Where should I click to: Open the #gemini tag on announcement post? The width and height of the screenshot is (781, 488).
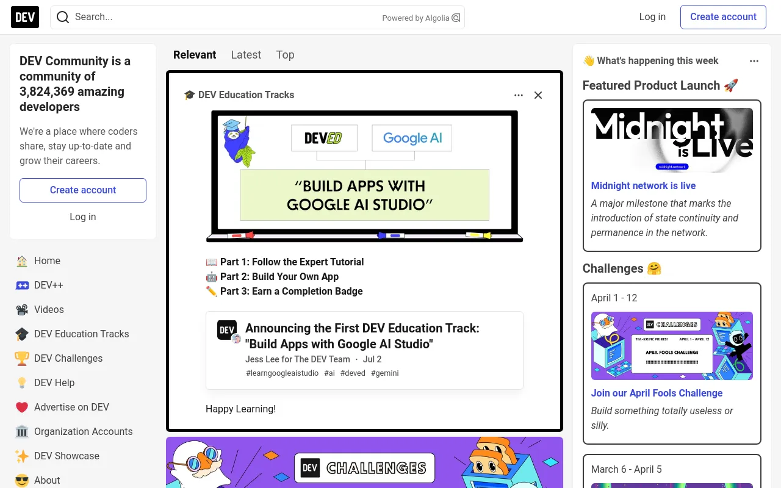coord(384,373)
